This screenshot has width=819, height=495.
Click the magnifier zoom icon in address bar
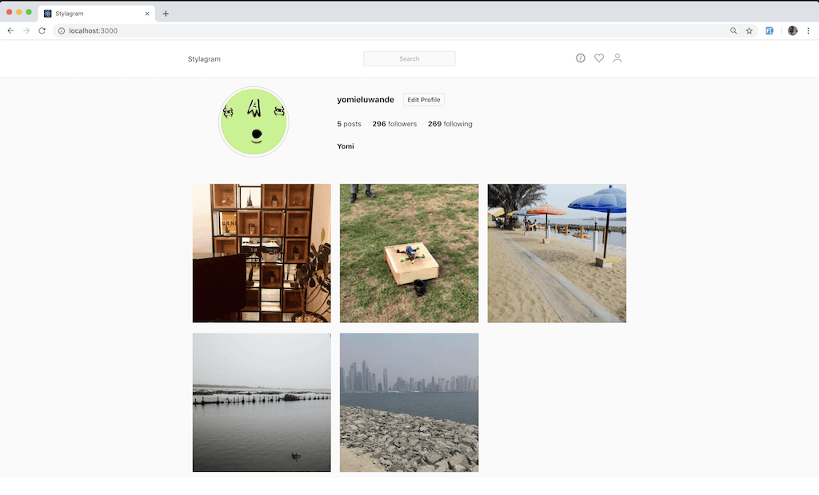click(x=733, y=30)
